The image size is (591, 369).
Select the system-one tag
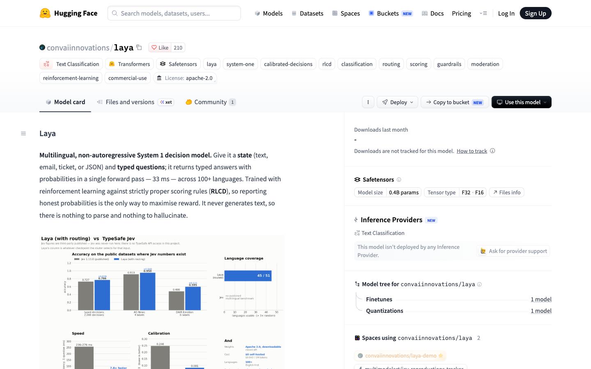point(240,64)
